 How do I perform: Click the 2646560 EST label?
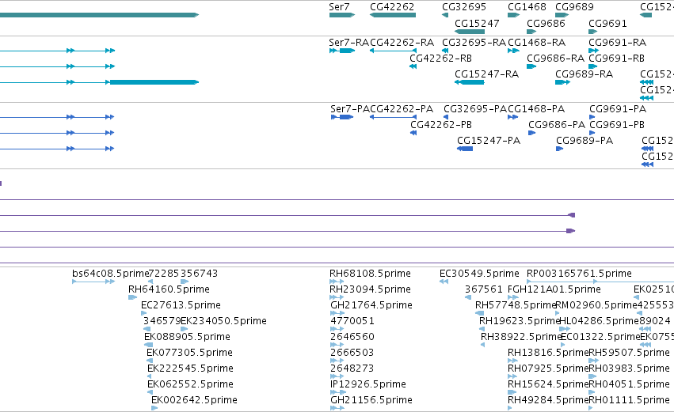click(x=352, y=337)
